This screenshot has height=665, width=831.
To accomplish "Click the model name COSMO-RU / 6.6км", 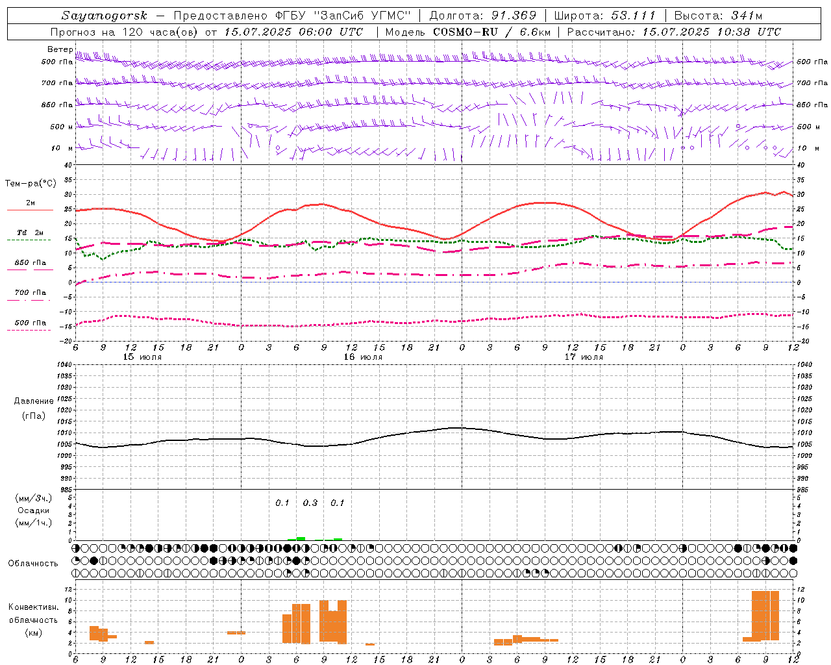I will 491,32.
